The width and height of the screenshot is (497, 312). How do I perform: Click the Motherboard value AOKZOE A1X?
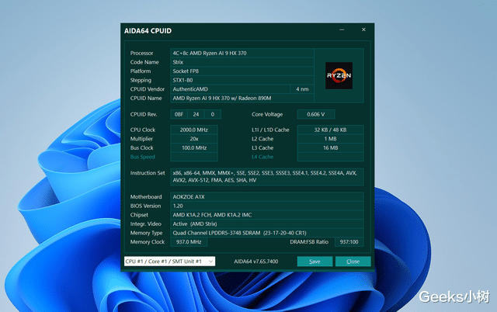267,196
